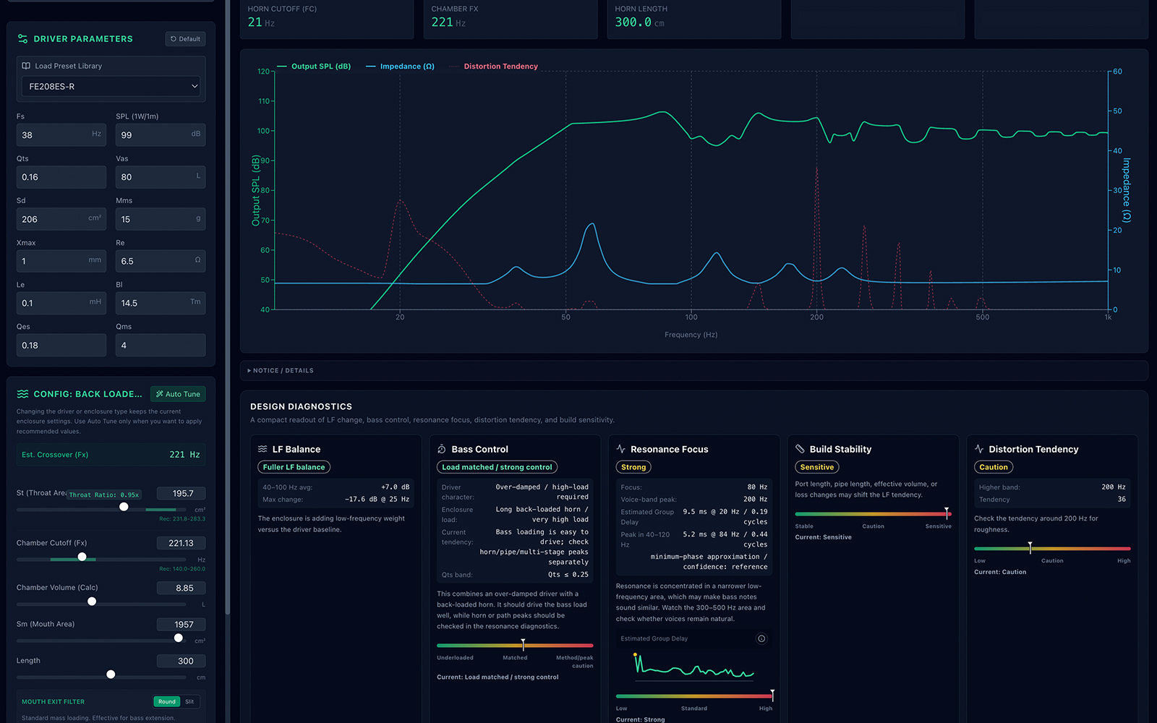Image resolution: width=1157 pixels, height=723 pixels.
Task: Focus the Qms input field
Action: click(161, 345)
